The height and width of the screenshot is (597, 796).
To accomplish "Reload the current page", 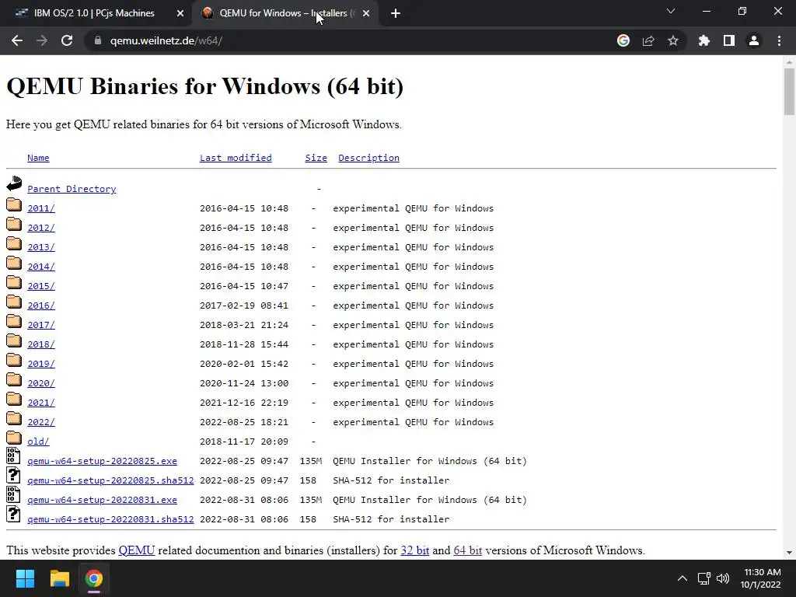I will (x=67, y=40).
